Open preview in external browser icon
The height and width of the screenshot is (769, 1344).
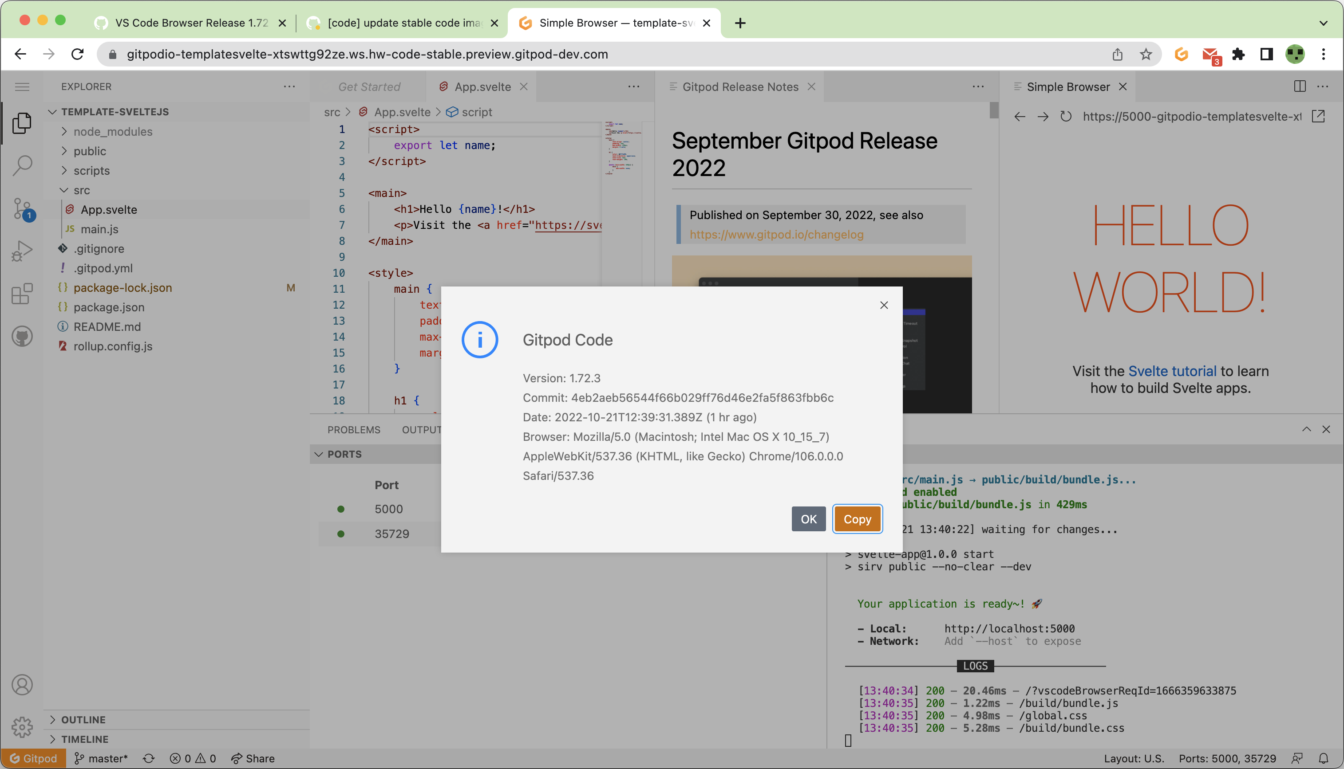[x=1318, y=117]
